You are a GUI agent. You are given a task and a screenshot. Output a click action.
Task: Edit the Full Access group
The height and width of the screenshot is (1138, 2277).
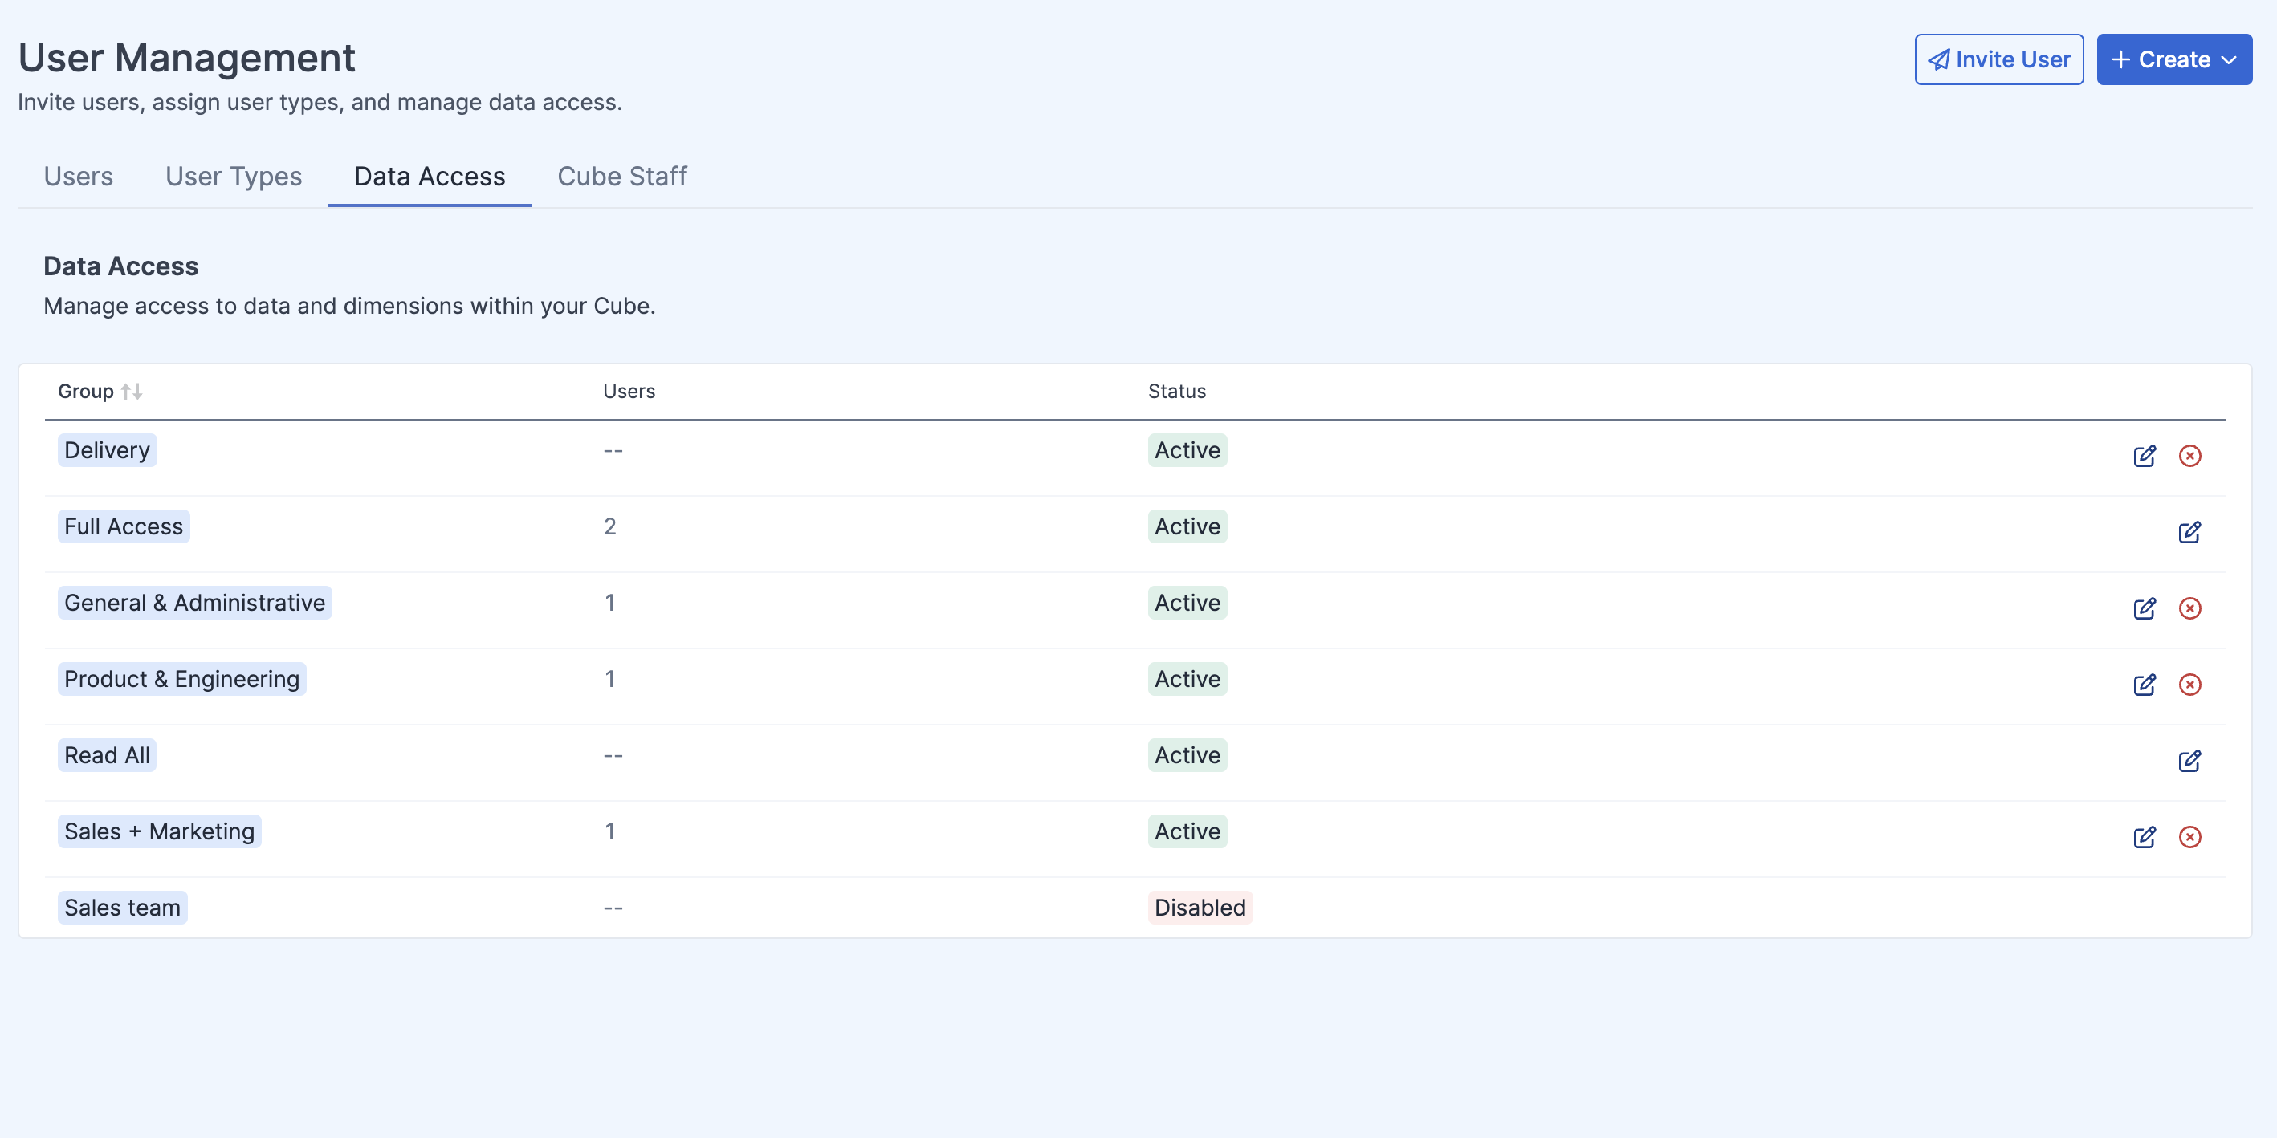coord(2189,532)
